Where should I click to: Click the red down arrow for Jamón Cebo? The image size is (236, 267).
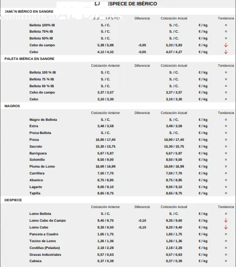(226, 52)
